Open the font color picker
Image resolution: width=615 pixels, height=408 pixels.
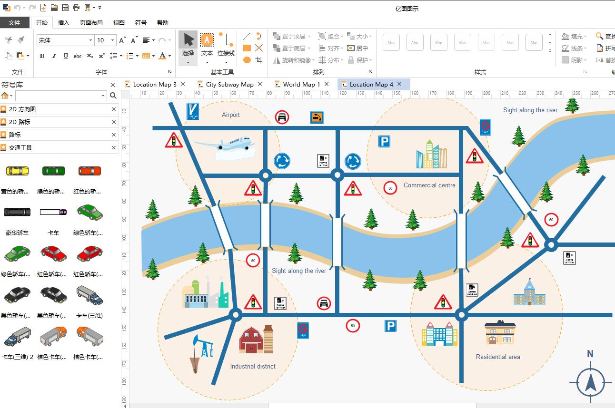click(x=165, y=56)
